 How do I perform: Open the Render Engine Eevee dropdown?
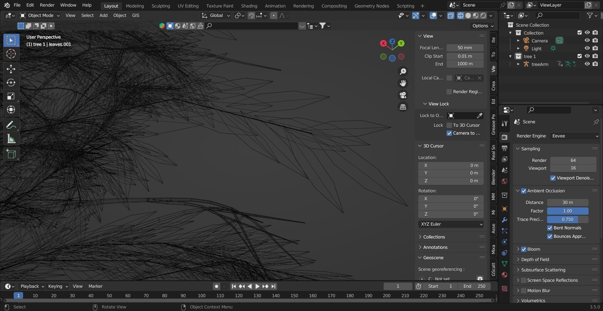pos(574,136)
